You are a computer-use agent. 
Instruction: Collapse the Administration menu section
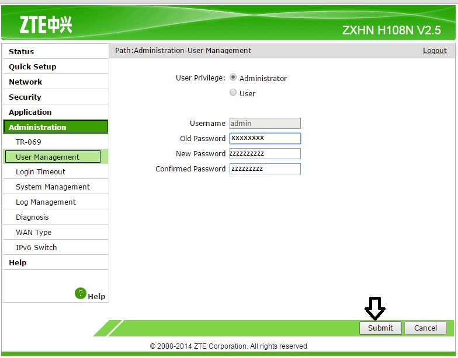[x=55, y=127]
